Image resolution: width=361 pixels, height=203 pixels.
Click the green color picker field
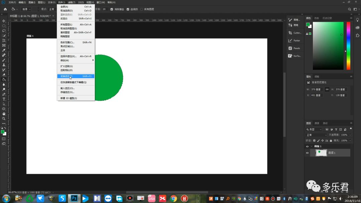click(328, 46)
